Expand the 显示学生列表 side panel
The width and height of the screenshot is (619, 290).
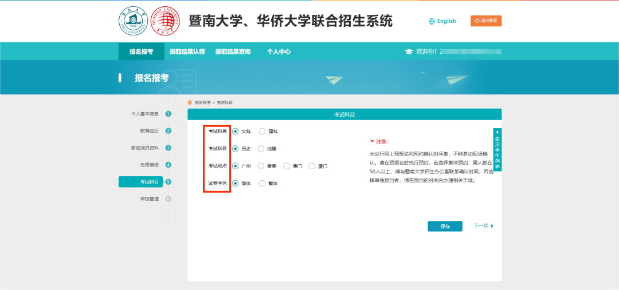point(497,150)
